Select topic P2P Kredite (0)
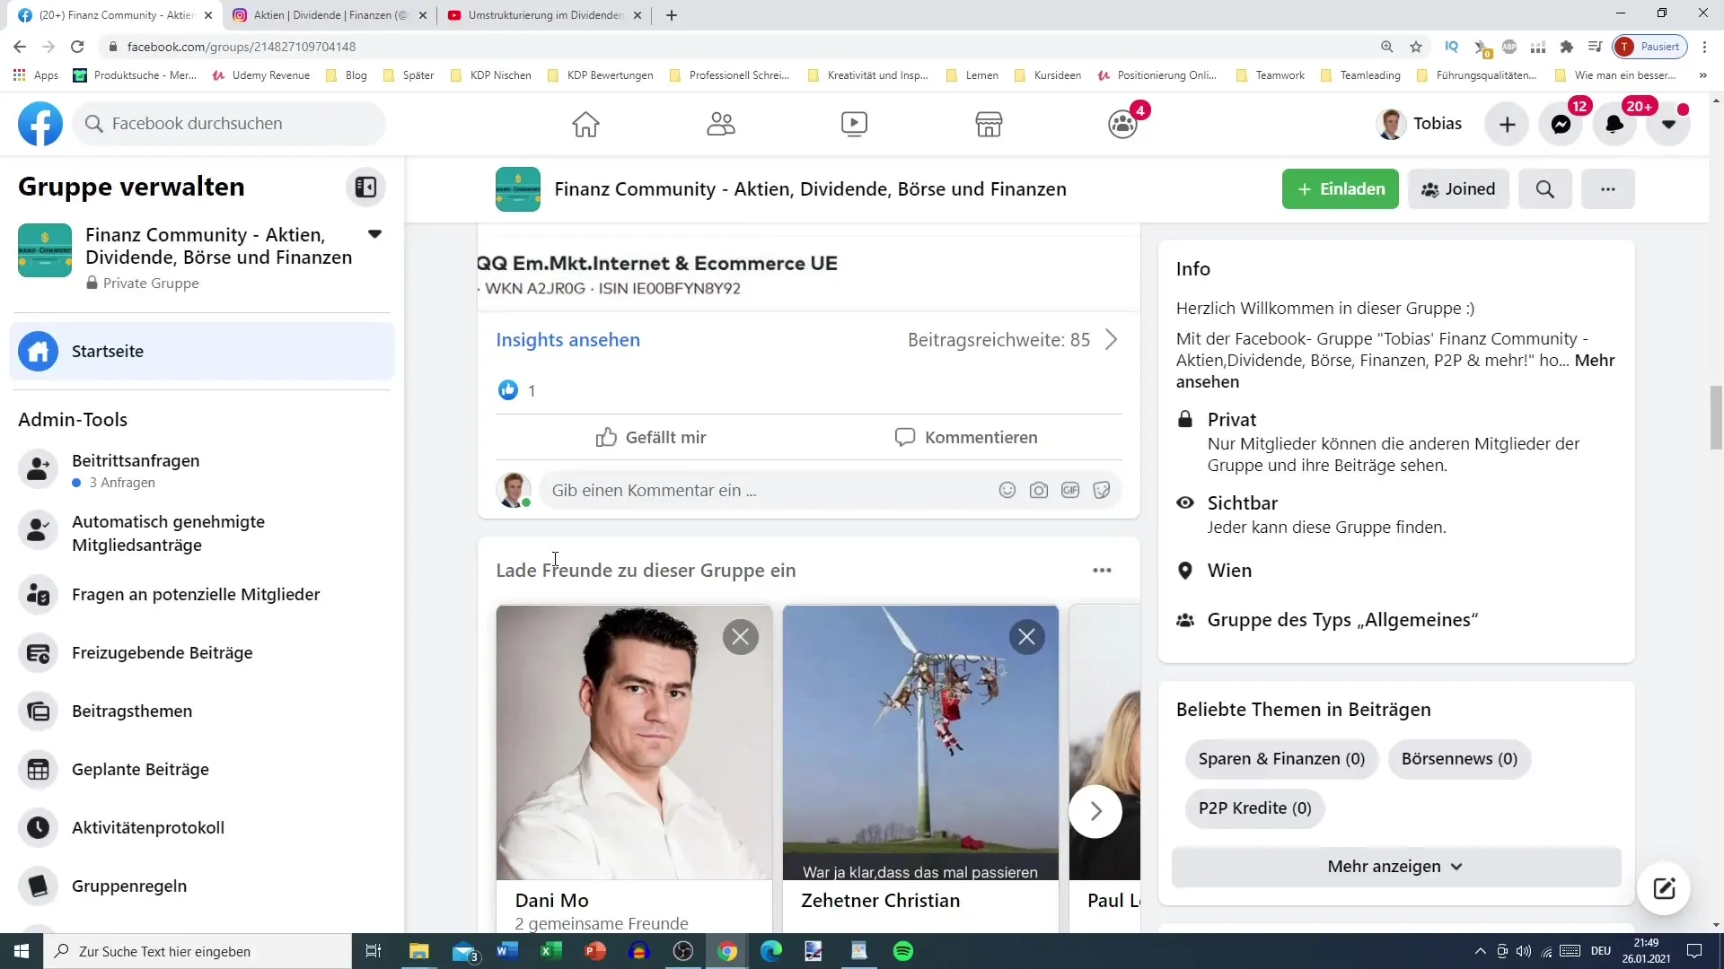 (1254, 808)
